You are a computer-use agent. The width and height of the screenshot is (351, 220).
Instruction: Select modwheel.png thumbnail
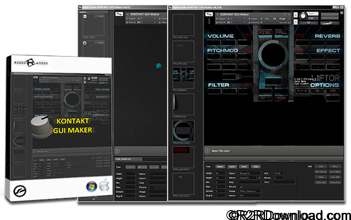(x=183, y=104)
